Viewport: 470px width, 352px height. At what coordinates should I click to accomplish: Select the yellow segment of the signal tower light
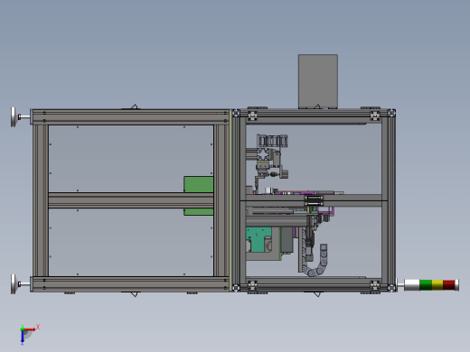437,285
